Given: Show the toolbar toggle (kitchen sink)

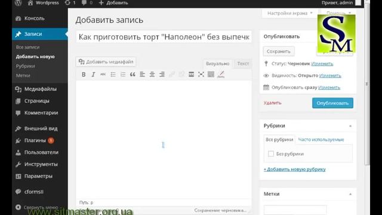Looking at the screenshot, I should [211, 74].
